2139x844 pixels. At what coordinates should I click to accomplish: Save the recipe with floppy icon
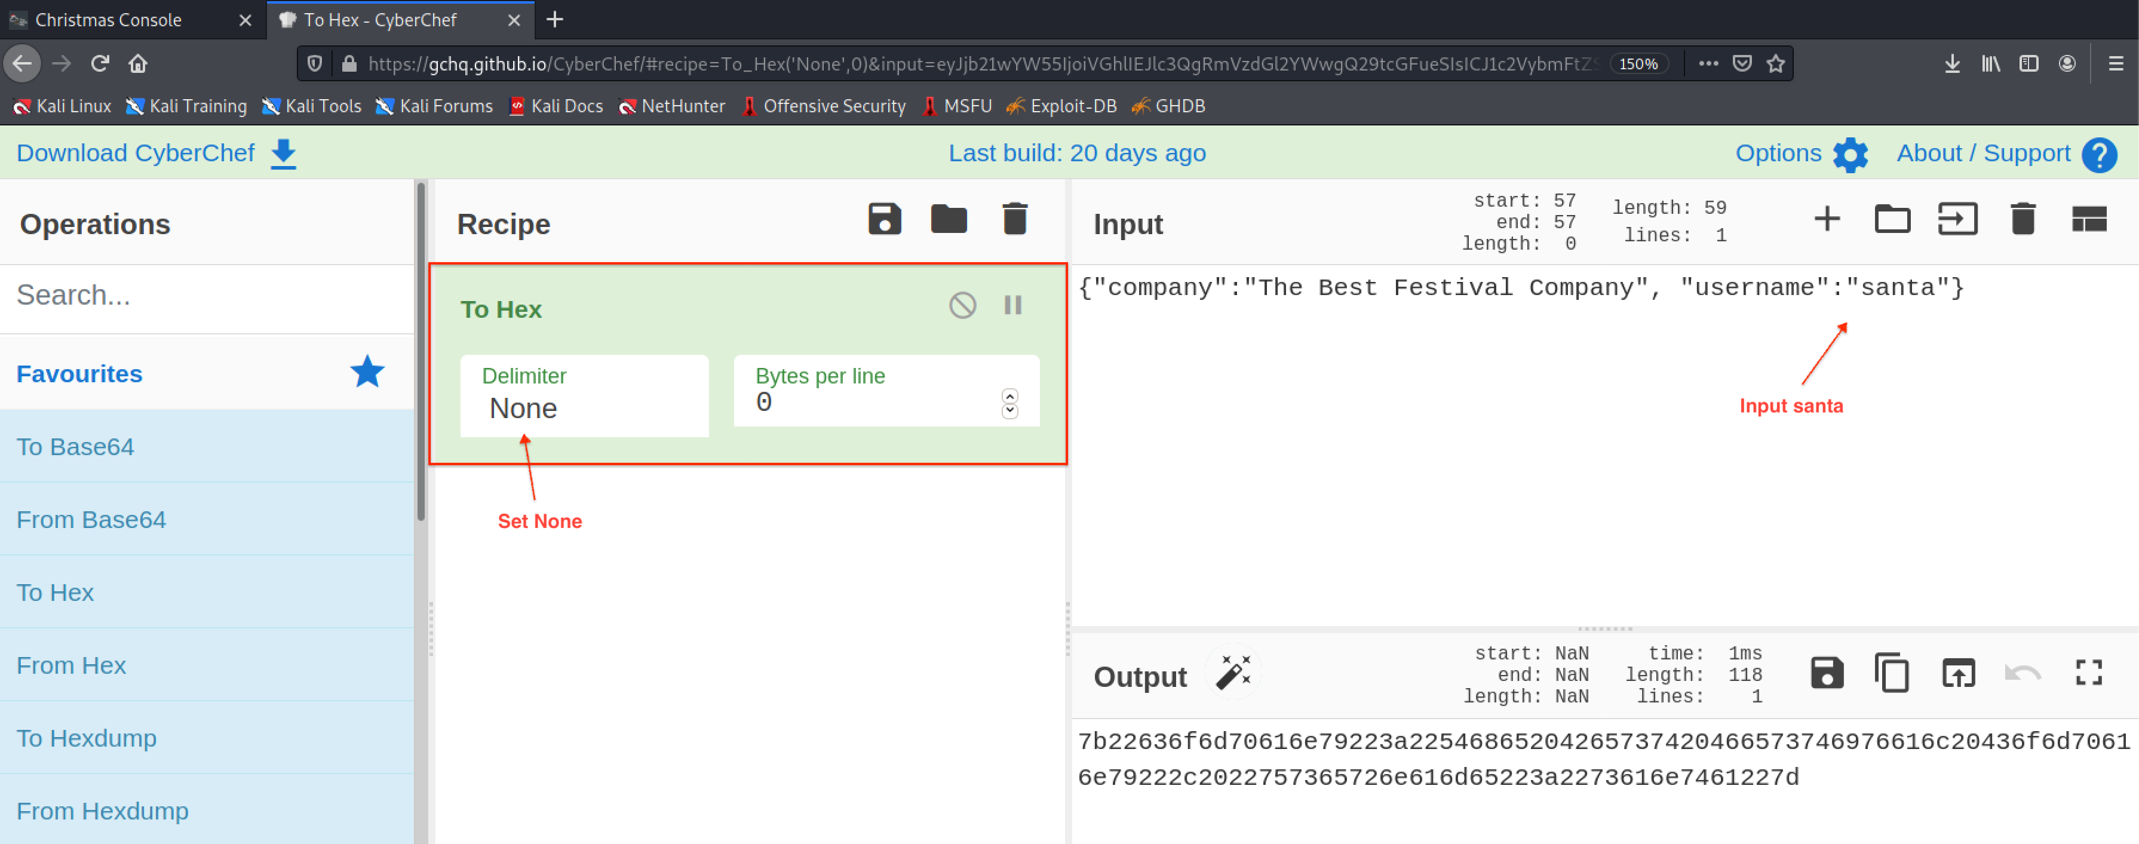884,219
